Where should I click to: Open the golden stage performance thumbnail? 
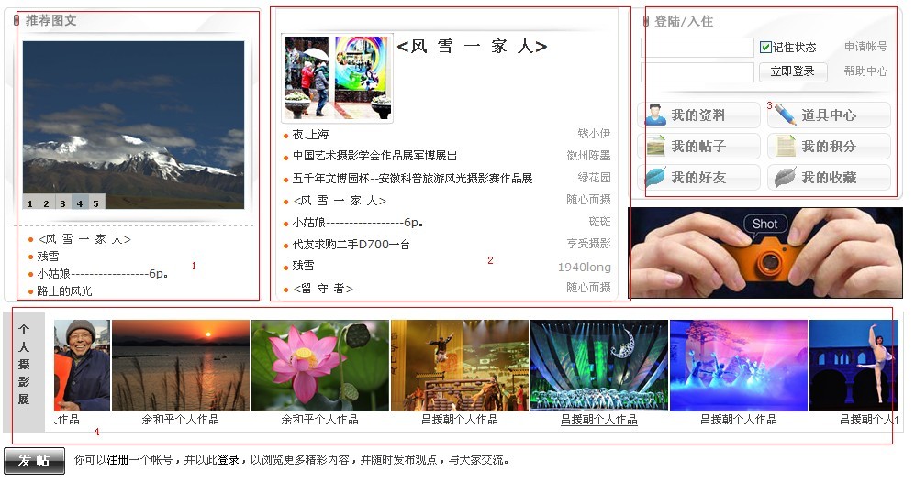pyautogui.click(x=459, y=366)
